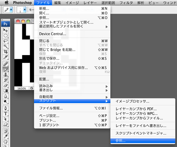177x147 pixels.
Task: Choose イメージプロセッサ... in script submenu
Action: [143, 102]
